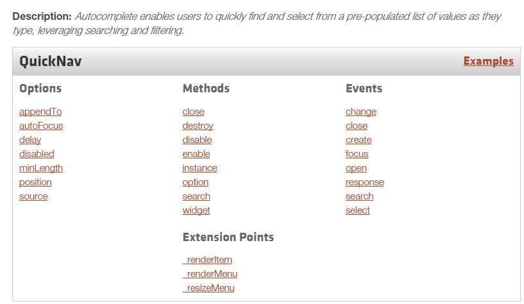Open the autoFocus option link

point(41,126)
